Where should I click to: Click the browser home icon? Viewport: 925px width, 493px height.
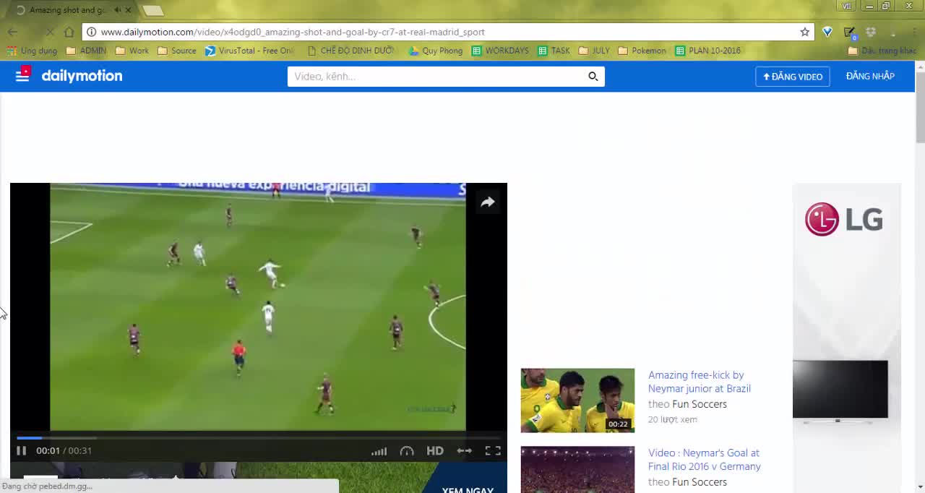[x=69, y=32]
